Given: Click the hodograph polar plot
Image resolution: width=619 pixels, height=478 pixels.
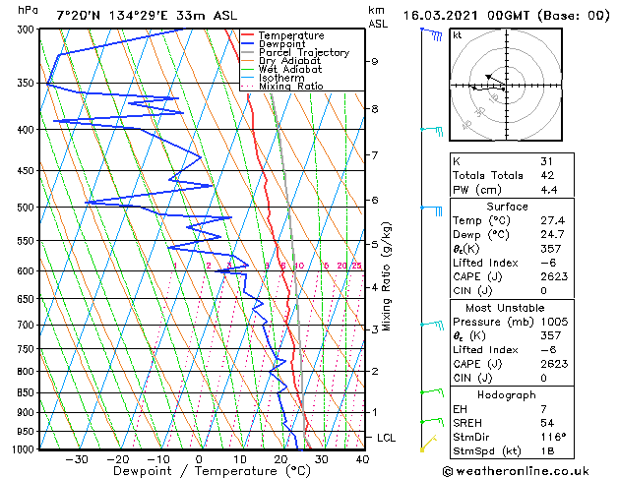Looking at the screenshot, I should tap(506, 85).
